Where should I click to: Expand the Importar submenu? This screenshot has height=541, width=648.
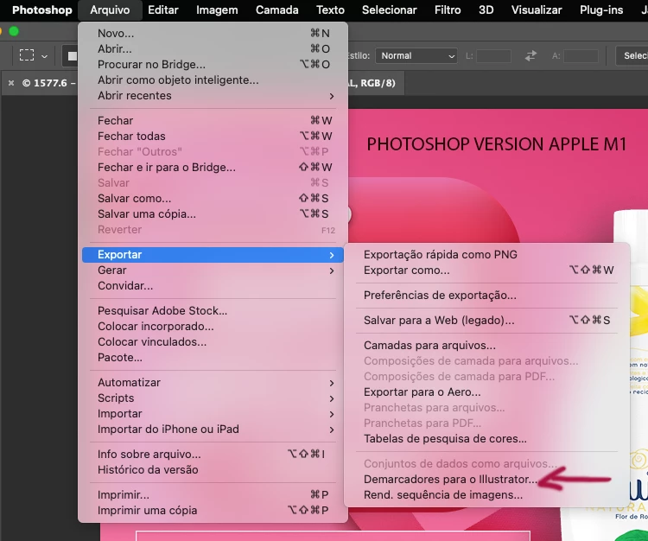point(213,414)
